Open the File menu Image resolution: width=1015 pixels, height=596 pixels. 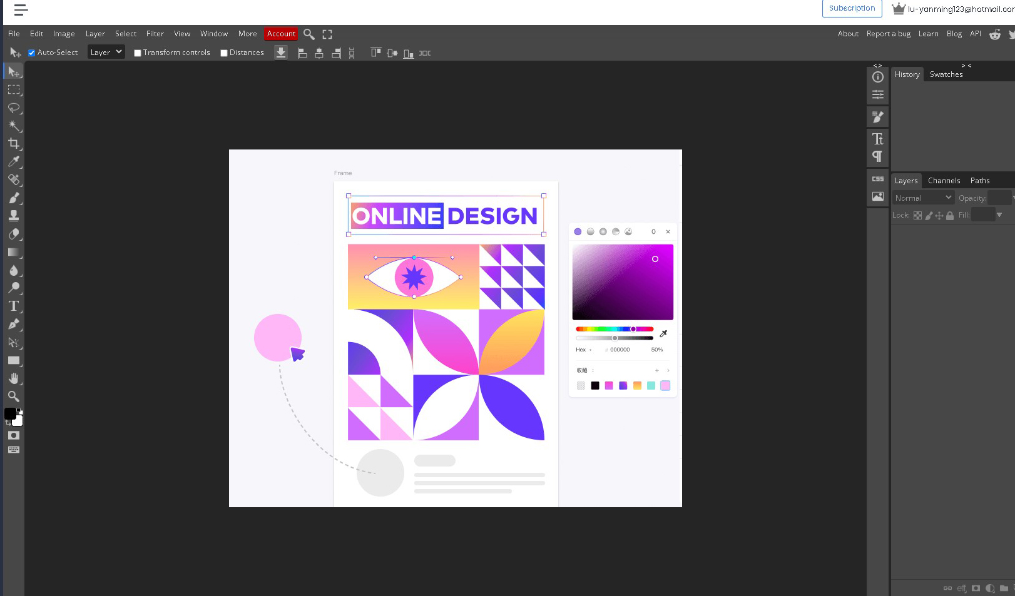click(x=14, y=34)
